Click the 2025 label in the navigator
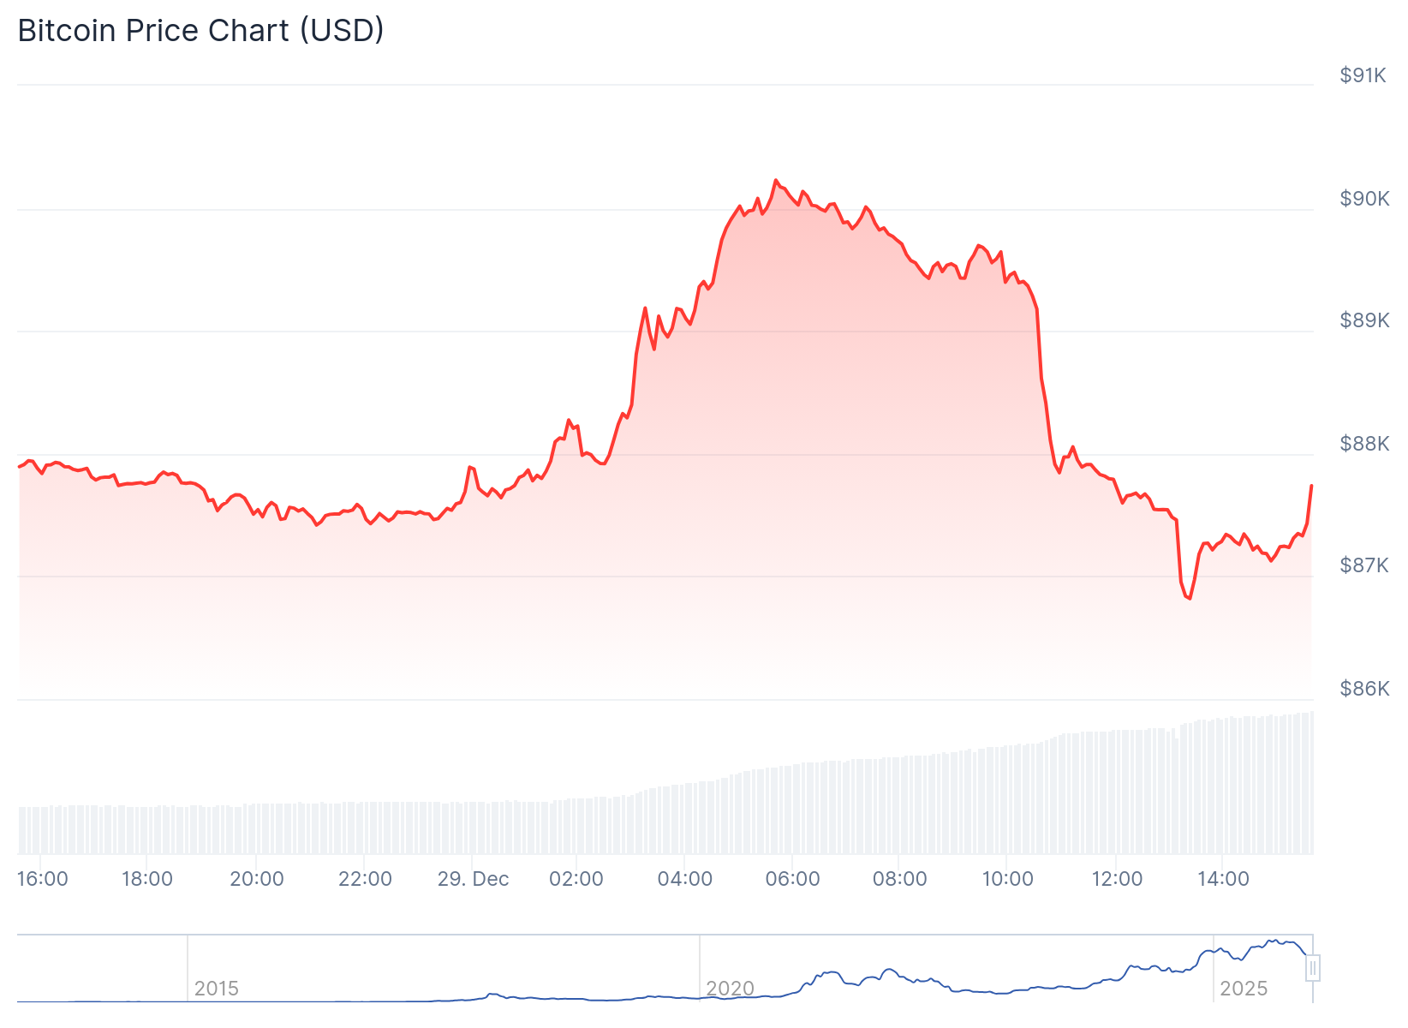 (x=1243, y=989)
